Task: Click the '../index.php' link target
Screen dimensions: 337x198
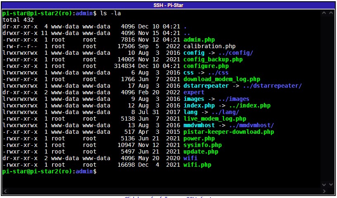Action: pos(249,106)
